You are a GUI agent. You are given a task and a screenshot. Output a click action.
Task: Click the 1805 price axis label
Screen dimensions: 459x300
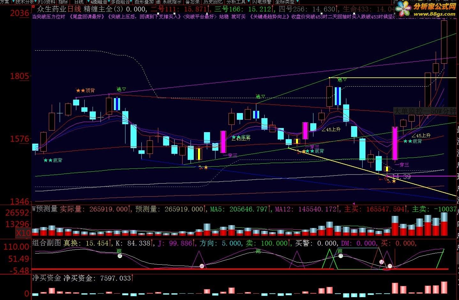point(19,76)
